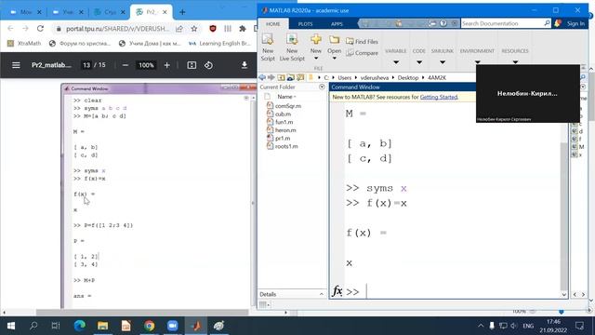
Task: Switch to the APPS ribbon tab
Action: 337,23
